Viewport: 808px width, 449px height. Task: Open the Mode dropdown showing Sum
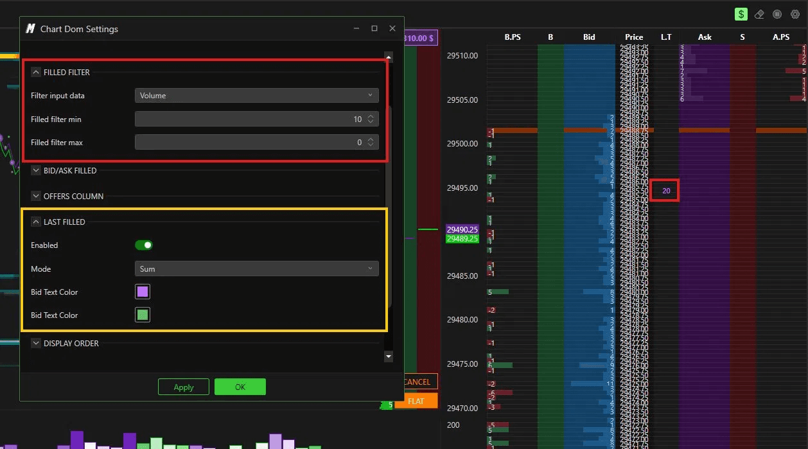point(256,269)
